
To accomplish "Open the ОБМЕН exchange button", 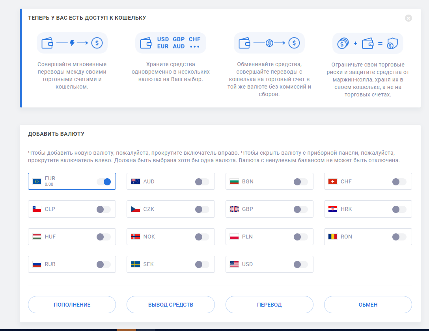I will pyautogui.click(x=368, y=305).
